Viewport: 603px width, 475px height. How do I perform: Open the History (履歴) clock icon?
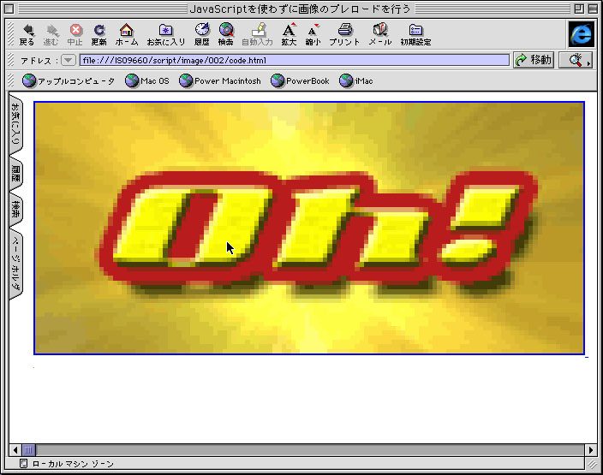201,31
